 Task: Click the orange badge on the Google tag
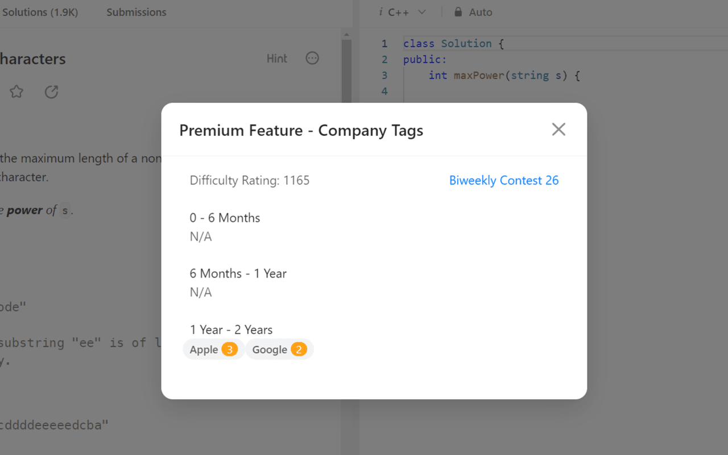click(299, 349)
